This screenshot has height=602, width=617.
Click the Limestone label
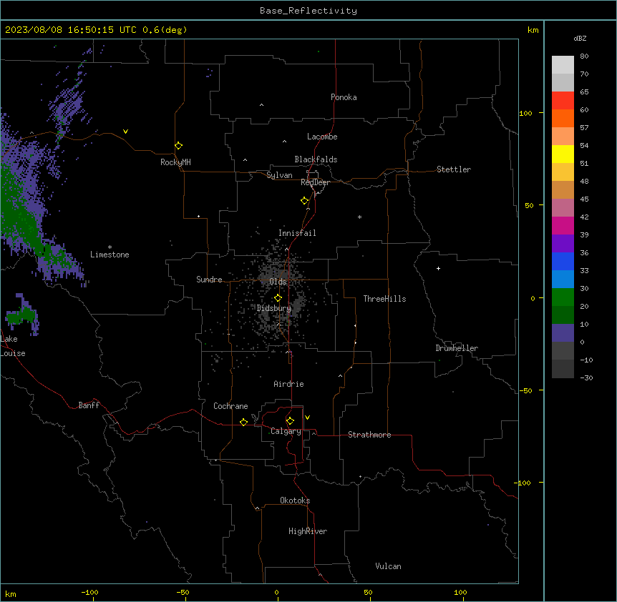[x=110, y=255]
